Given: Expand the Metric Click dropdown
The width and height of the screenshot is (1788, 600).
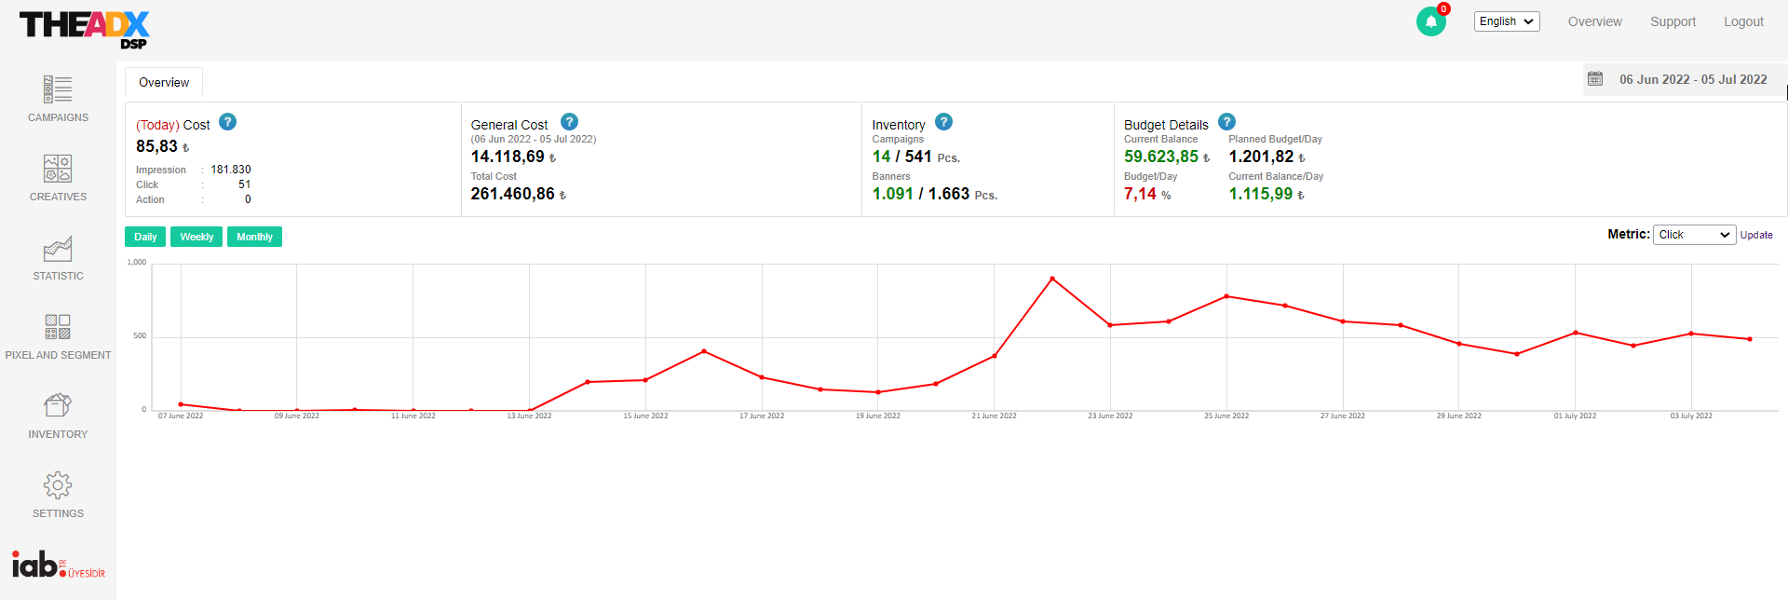Looking at the screenshot, I should point(1694,235).
